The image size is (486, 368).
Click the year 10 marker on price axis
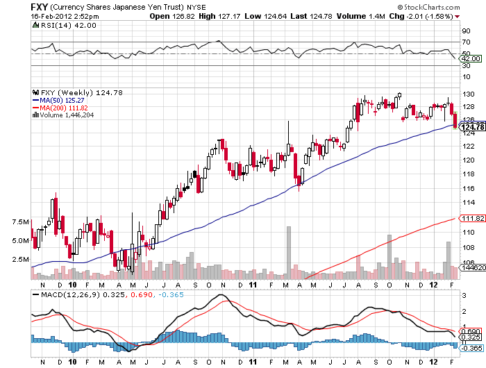pos(72,285)
